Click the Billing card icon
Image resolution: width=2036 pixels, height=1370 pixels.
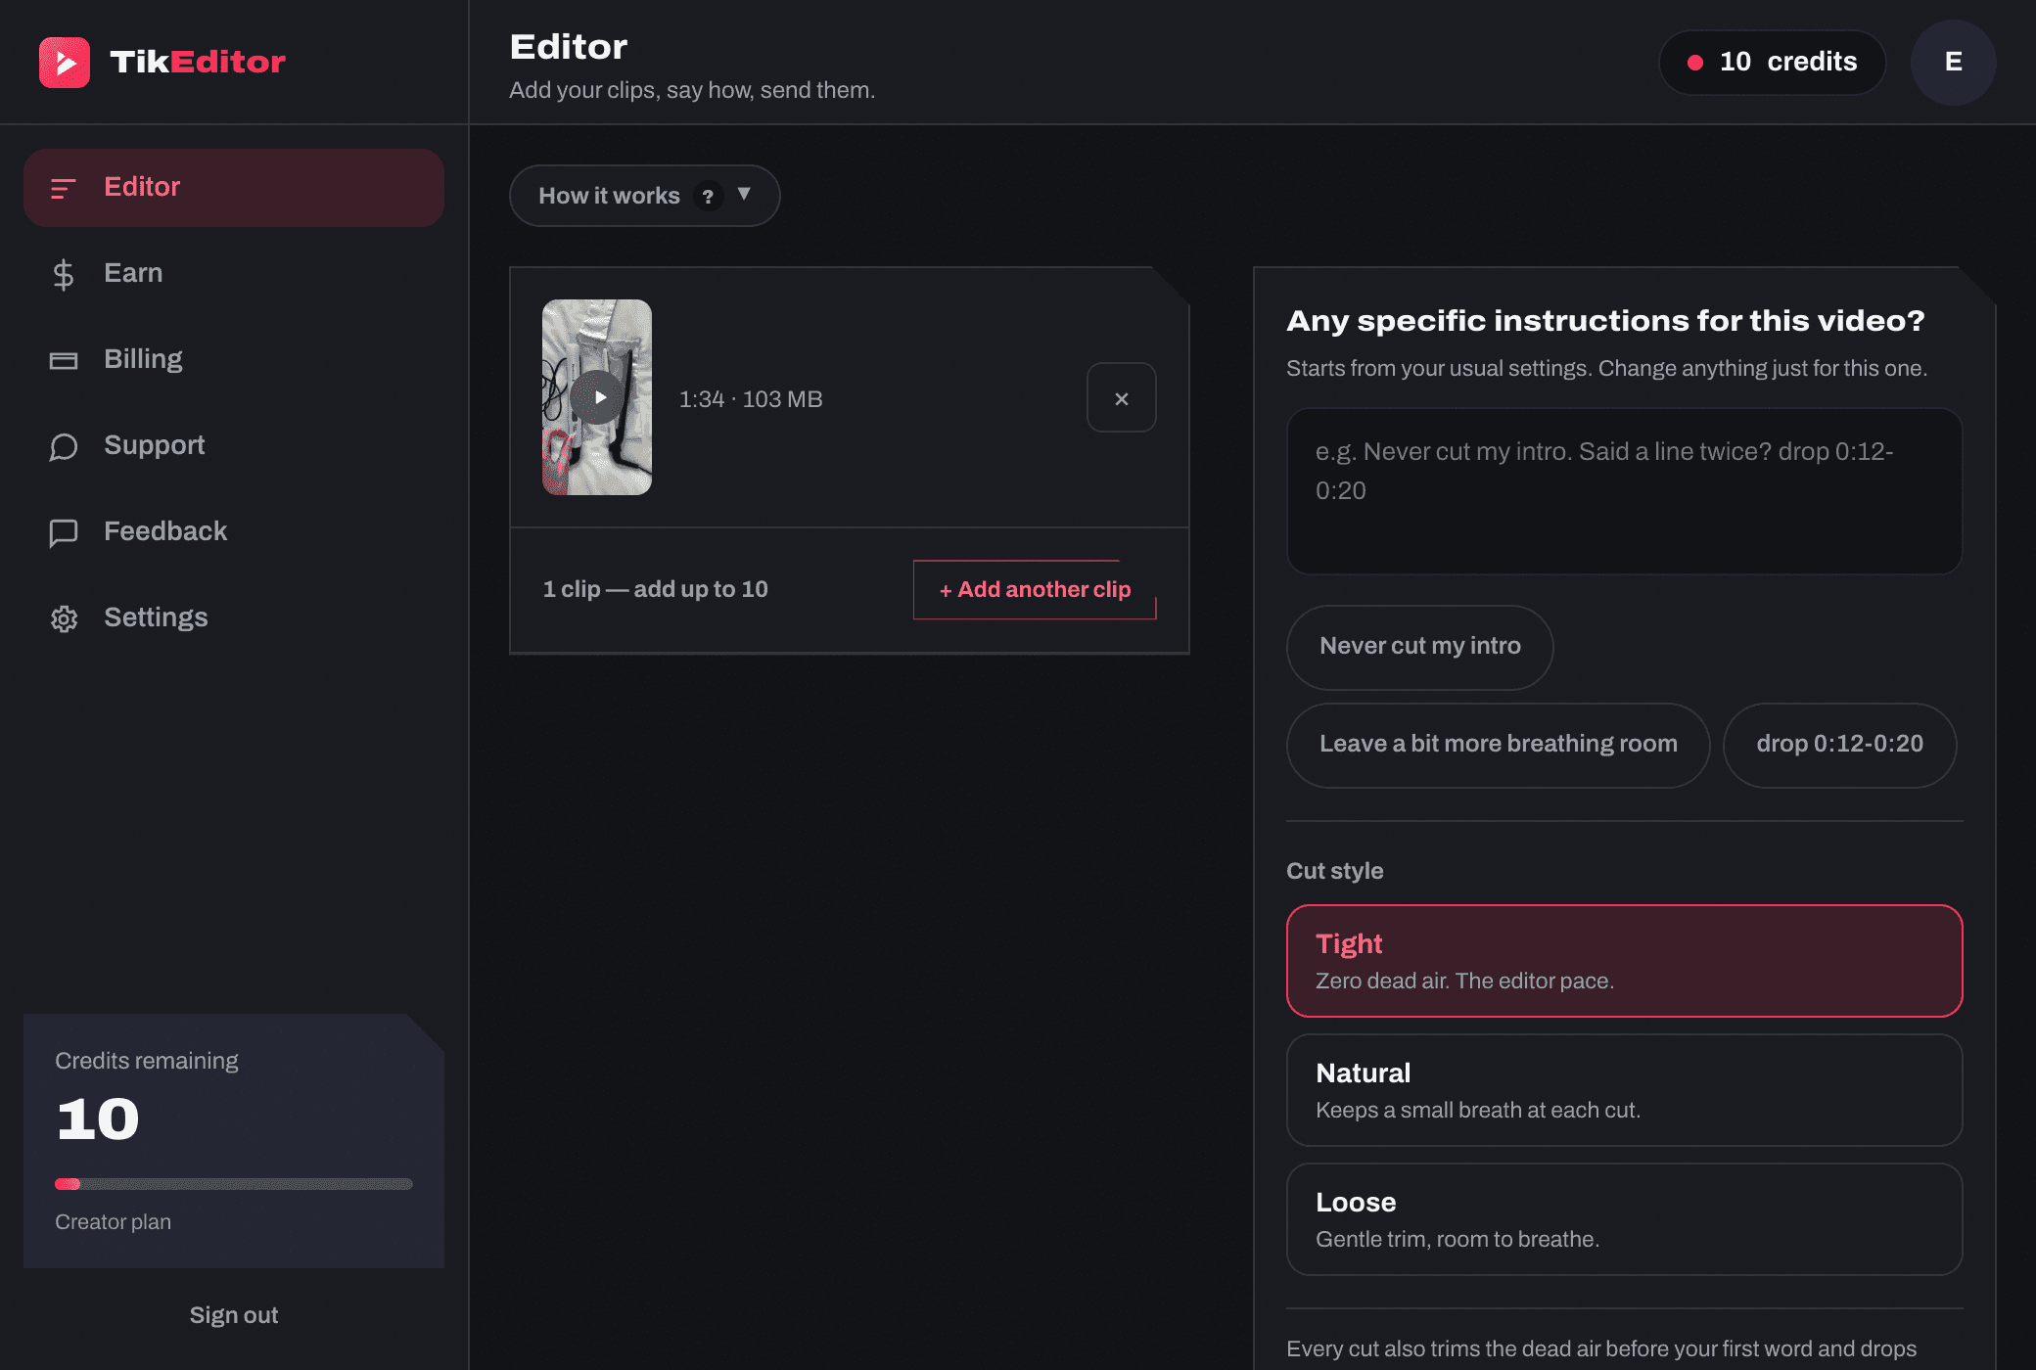tap(64, 361)
